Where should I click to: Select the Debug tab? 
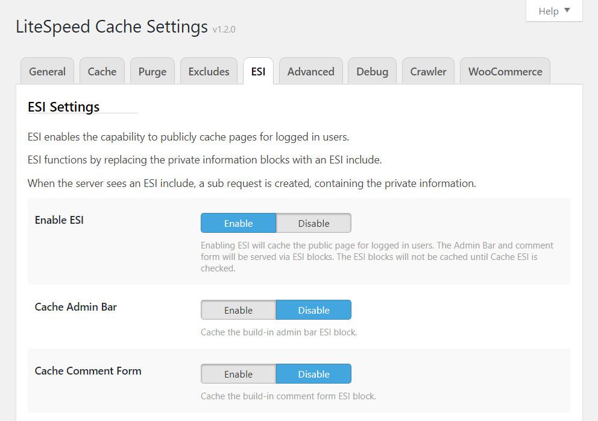(x=371, y=71)
